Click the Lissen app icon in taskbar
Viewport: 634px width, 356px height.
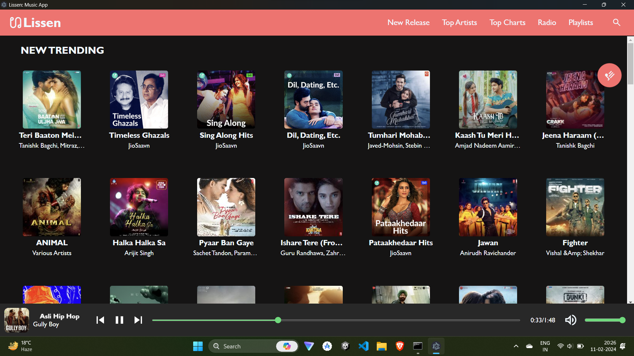436,346
